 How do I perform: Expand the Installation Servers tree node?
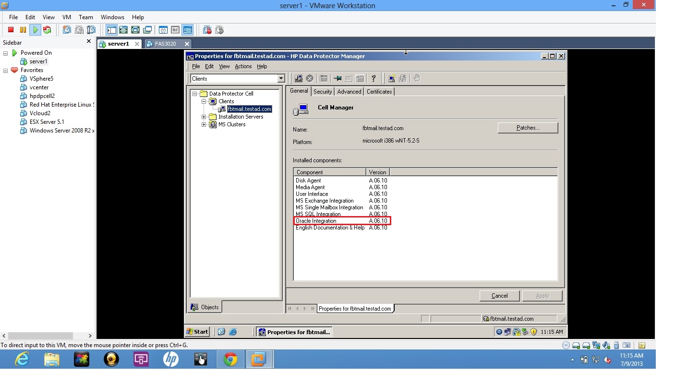[x=204, y=117]
